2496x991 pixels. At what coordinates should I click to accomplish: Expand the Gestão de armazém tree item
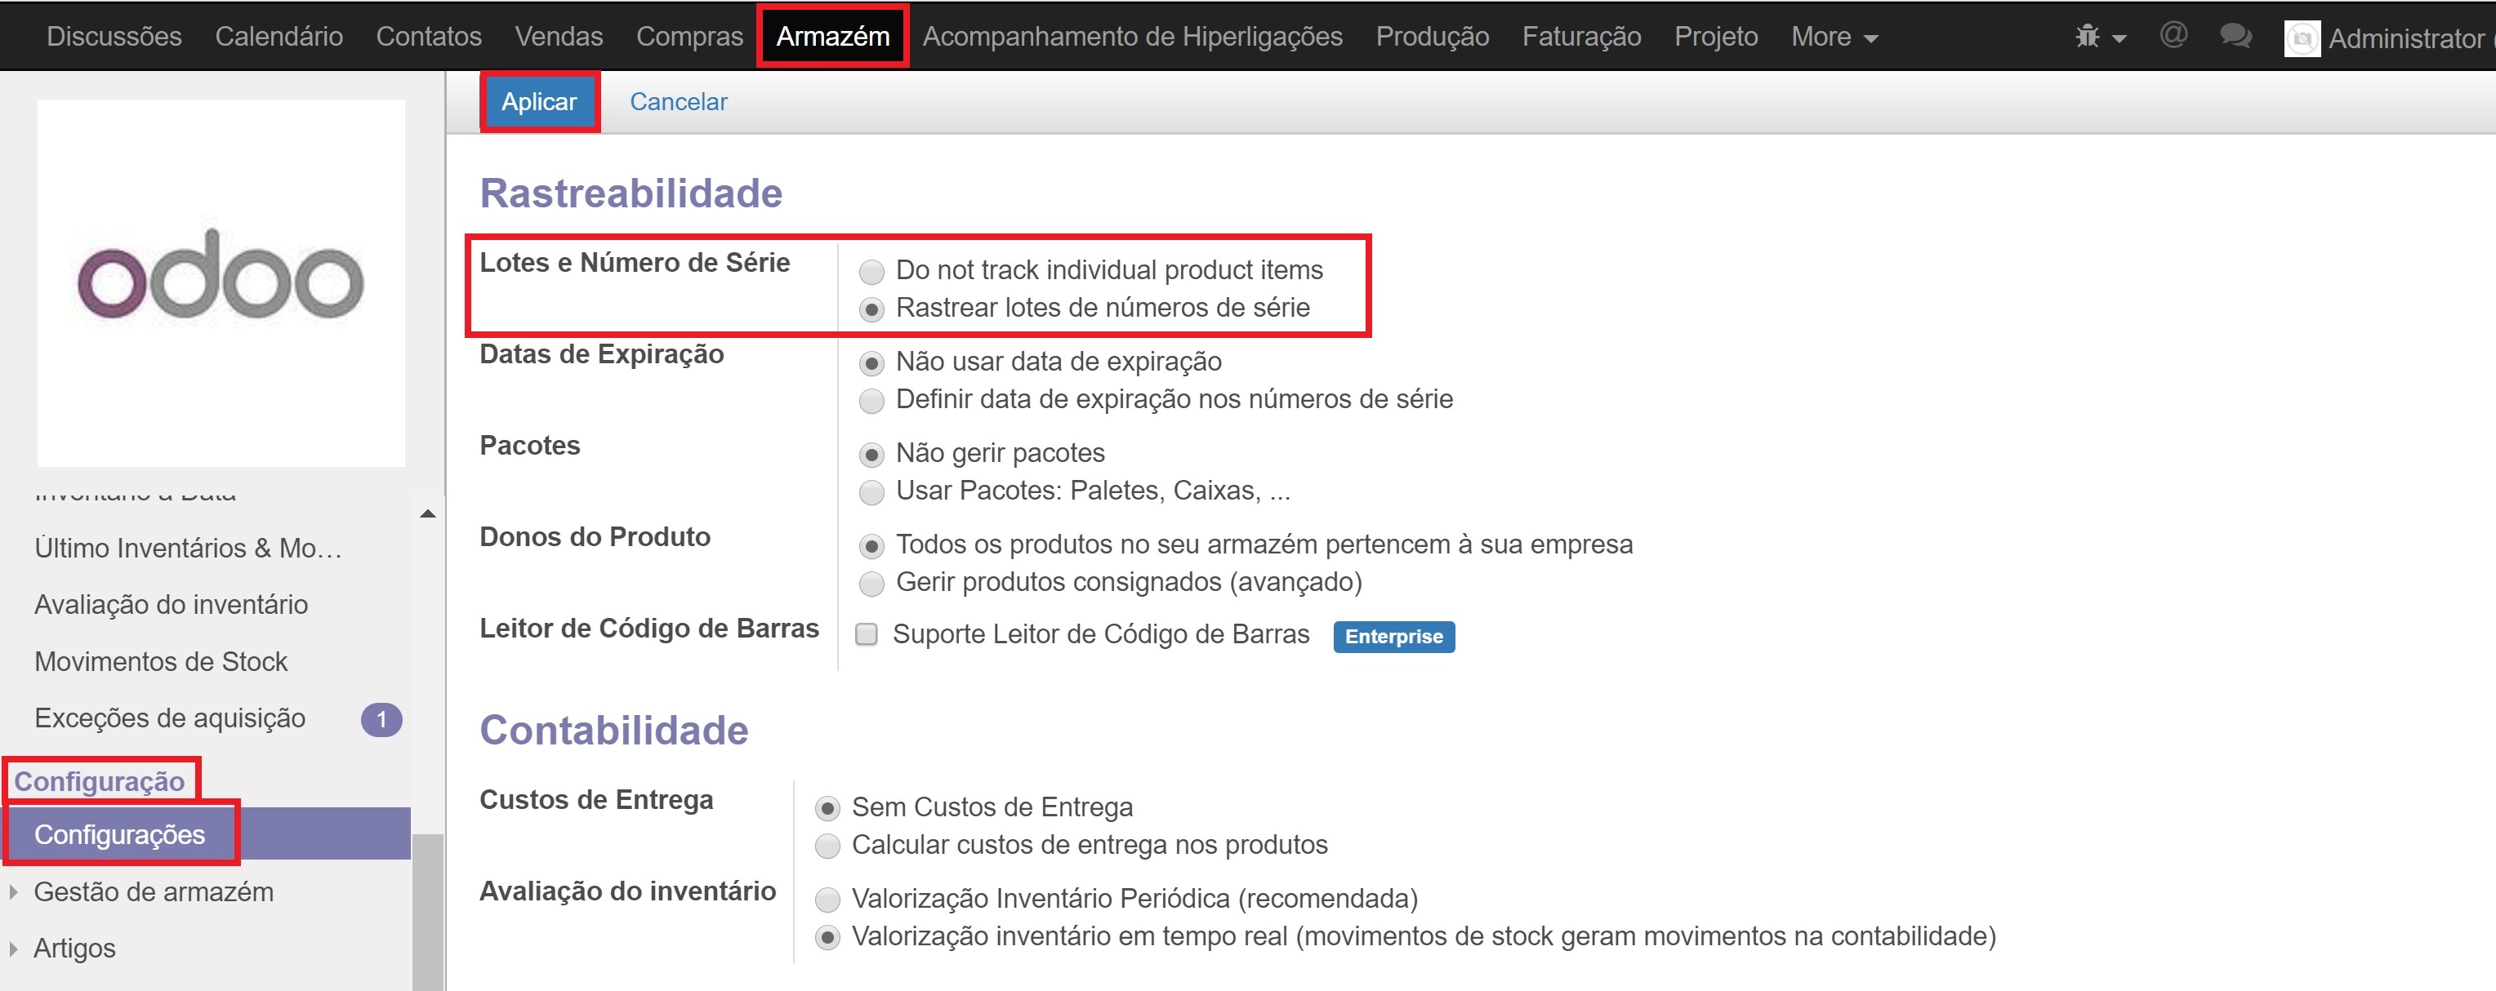(x=14, y=892)
